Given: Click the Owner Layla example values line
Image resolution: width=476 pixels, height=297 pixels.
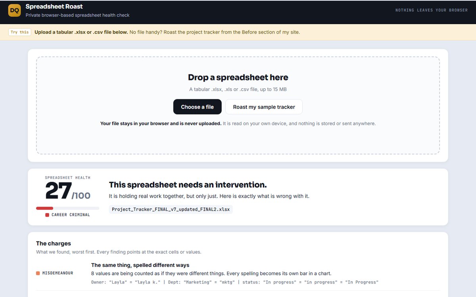Looking at the screenshot, I should click(235, 282).
